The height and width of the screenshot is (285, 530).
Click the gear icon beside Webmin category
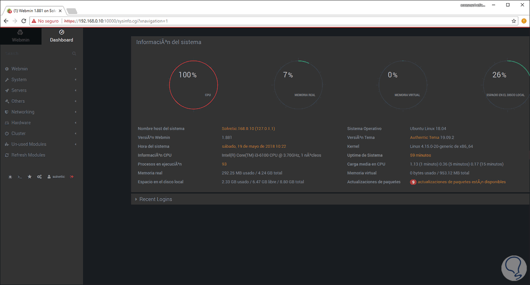(7, 69)
